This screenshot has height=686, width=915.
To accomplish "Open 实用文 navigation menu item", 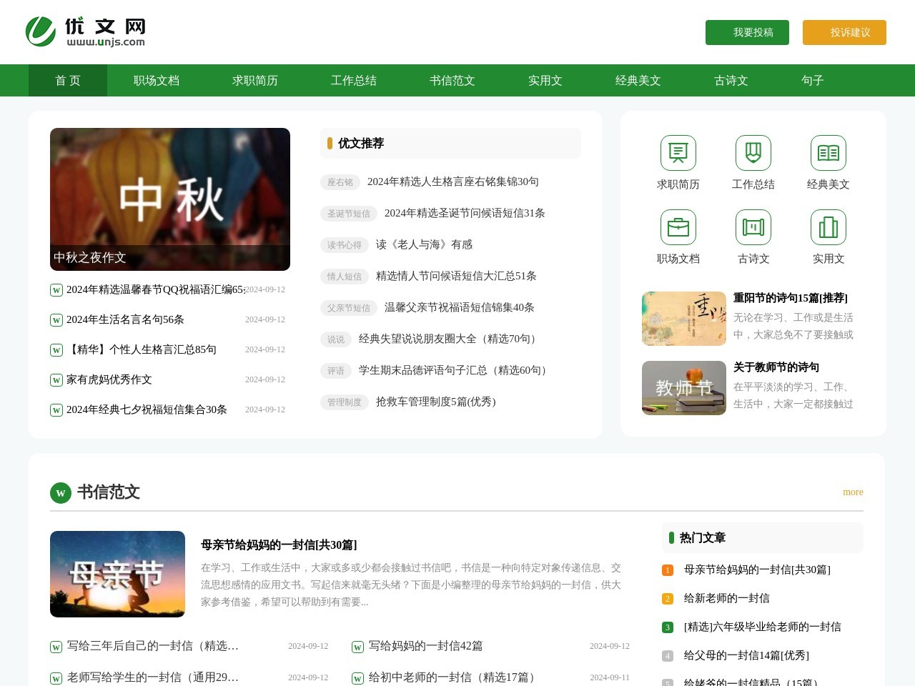I will (545, 81).
